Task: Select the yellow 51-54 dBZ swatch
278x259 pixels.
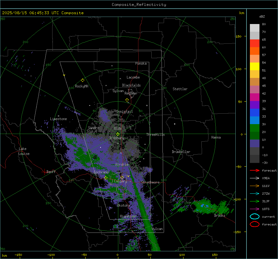Action: click(255, 67)
